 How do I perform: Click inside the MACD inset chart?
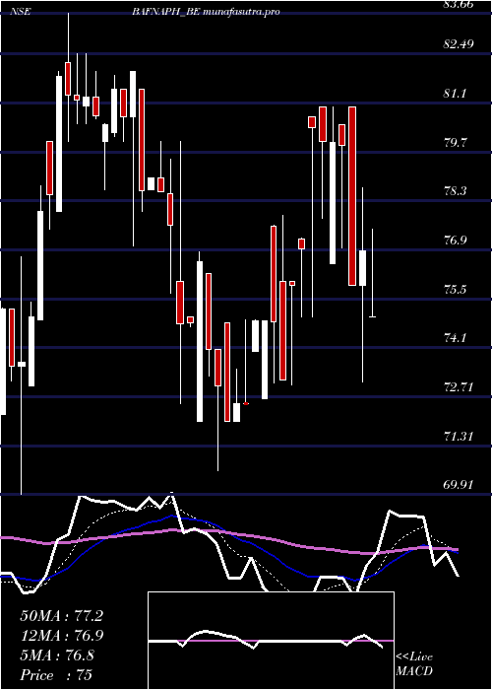click(x=271, y=641)
